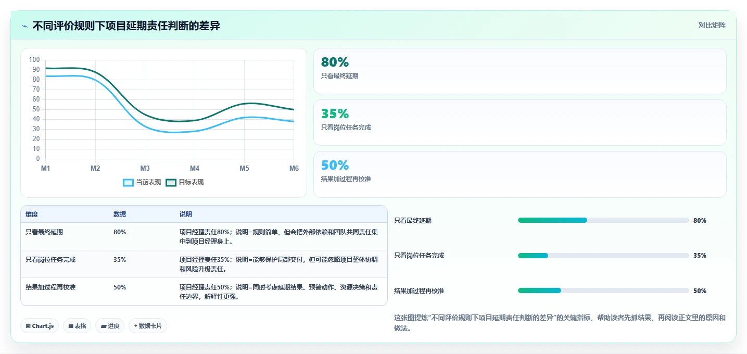Image resolution: width=747 pixels, height=354 pixels.
Task: Click the 说明 table column header
Action: 186,214
